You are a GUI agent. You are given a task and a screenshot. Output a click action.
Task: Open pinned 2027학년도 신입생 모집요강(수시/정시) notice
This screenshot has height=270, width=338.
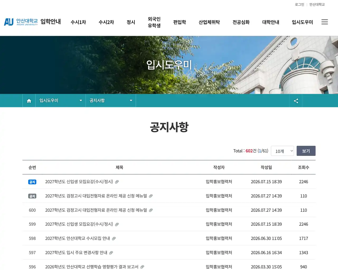pos(79,182)
